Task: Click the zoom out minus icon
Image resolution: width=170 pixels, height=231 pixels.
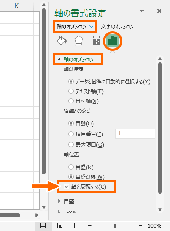Action: click(x=90, y=225)
